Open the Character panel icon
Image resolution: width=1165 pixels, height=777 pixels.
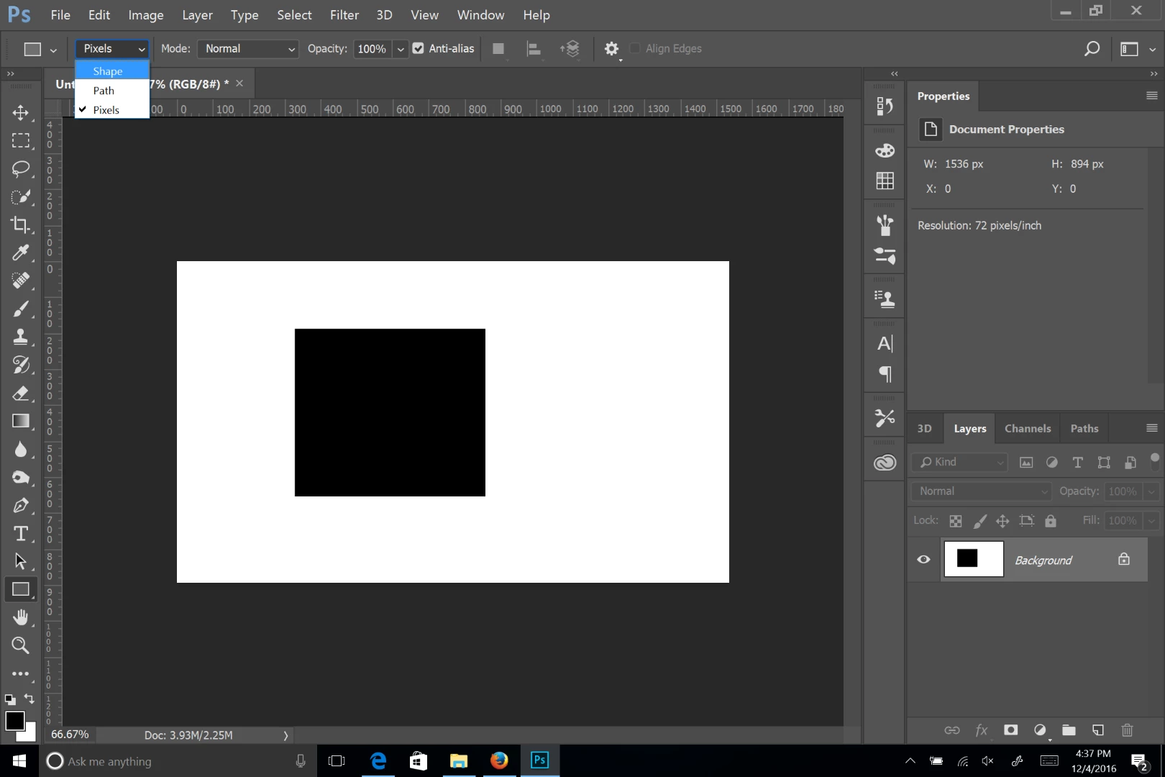pyautogui.click(x=885, y=343)
